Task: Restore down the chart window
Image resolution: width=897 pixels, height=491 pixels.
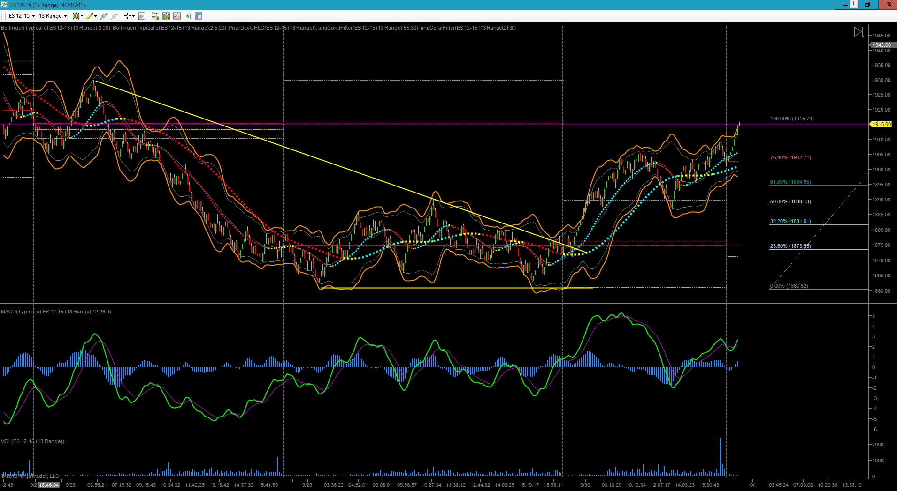Action: coord(867,5)
